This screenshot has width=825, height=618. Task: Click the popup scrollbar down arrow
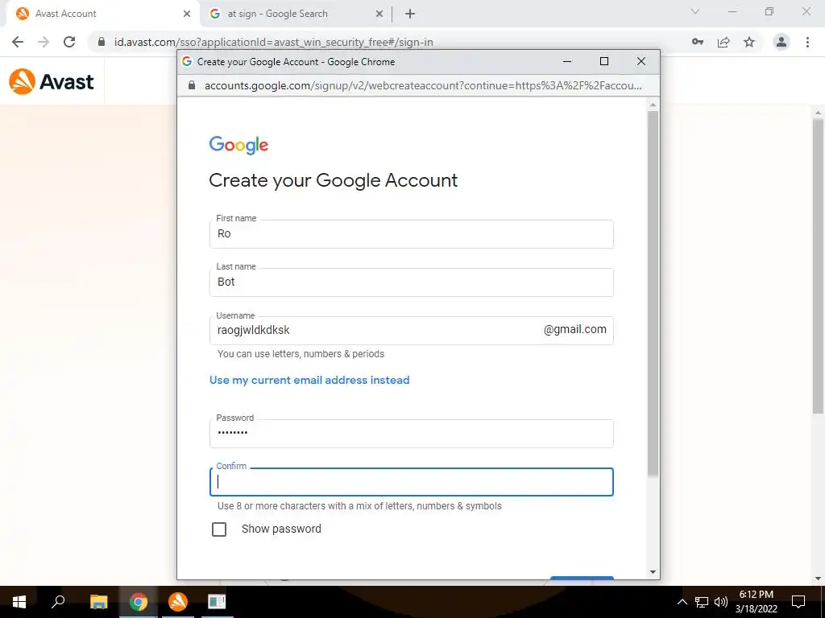tap(653, 572)
